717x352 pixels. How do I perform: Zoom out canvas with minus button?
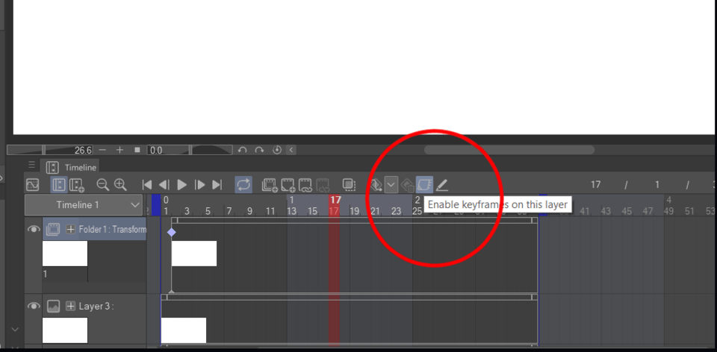(x=102, y=150)
